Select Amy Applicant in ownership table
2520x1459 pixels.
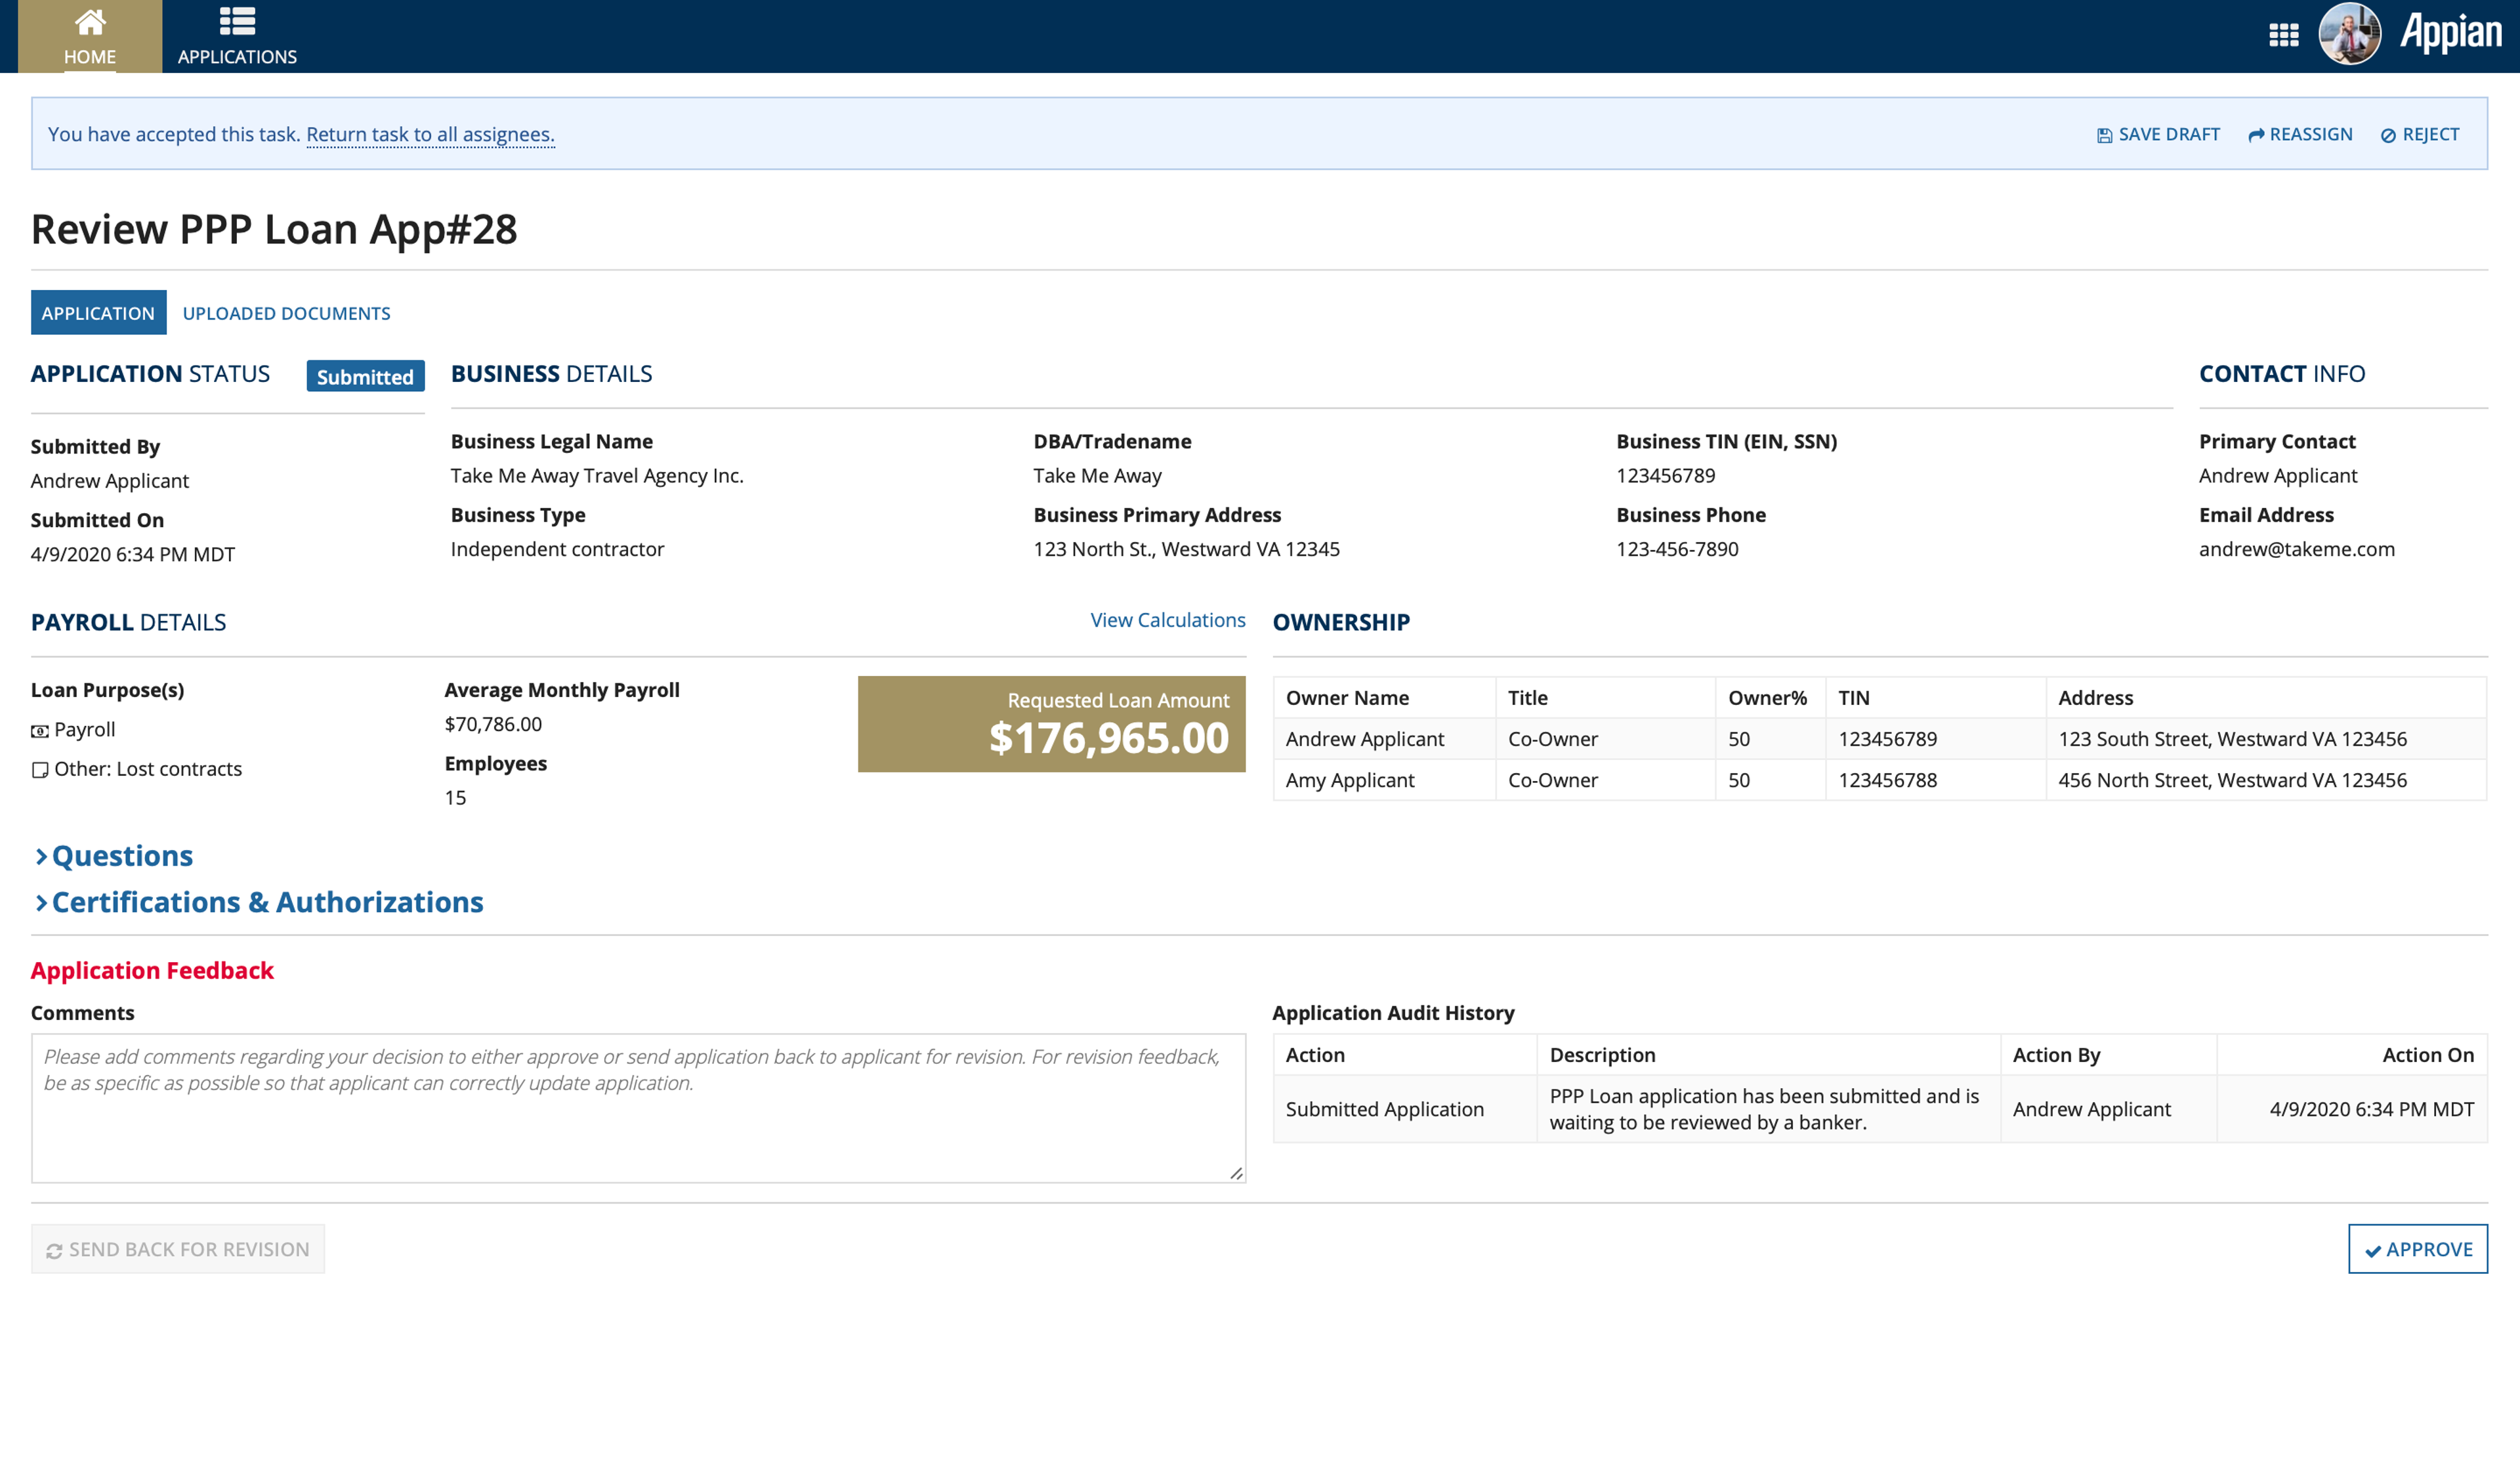(1350, 780)
